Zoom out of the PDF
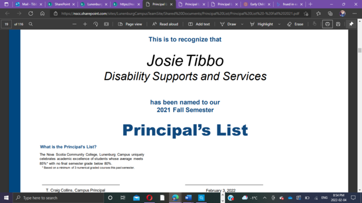Image resolution: width=362 pixels, height=203 pixels. (x=74, y=24)
